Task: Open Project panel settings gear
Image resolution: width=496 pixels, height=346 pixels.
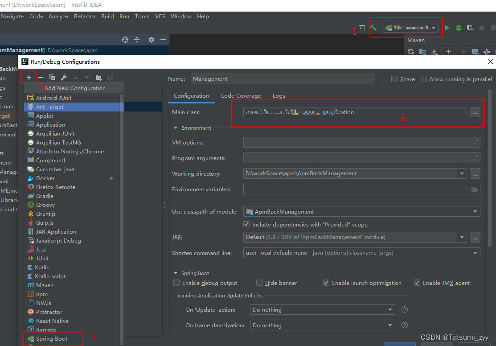Action: point(152,40)
